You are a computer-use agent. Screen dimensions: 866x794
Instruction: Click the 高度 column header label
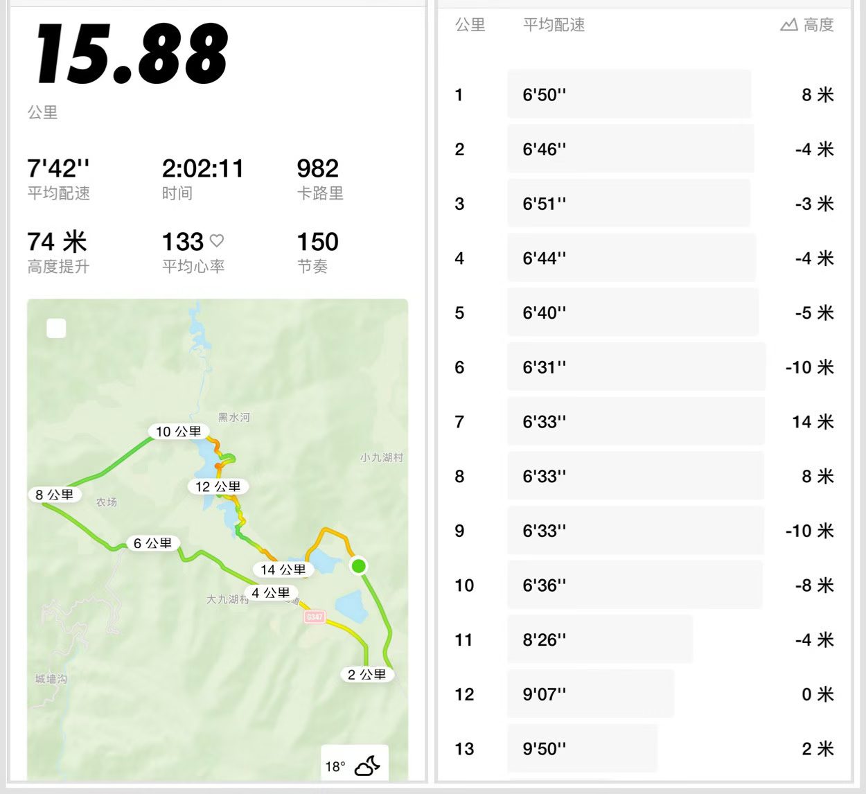(818, 25)
